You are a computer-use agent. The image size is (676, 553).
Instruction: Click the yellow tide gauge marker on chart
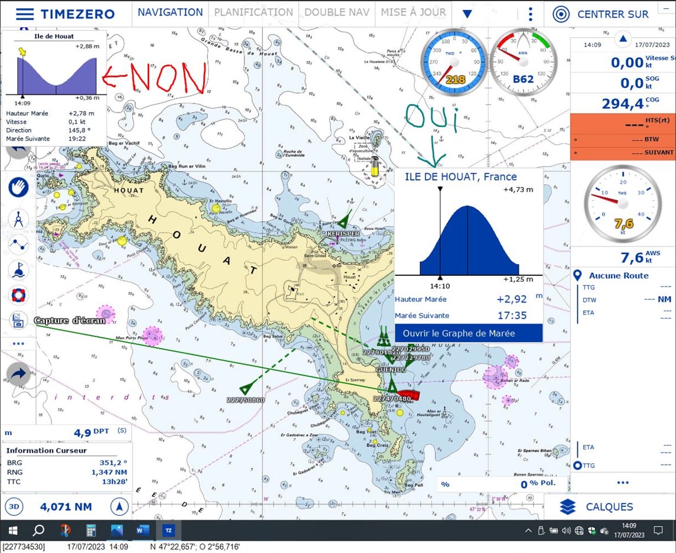point(375,167)
